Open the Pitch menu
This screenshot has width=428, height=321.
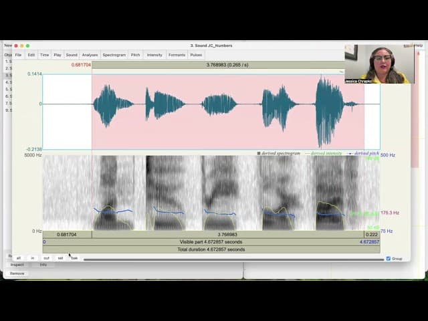135,55
